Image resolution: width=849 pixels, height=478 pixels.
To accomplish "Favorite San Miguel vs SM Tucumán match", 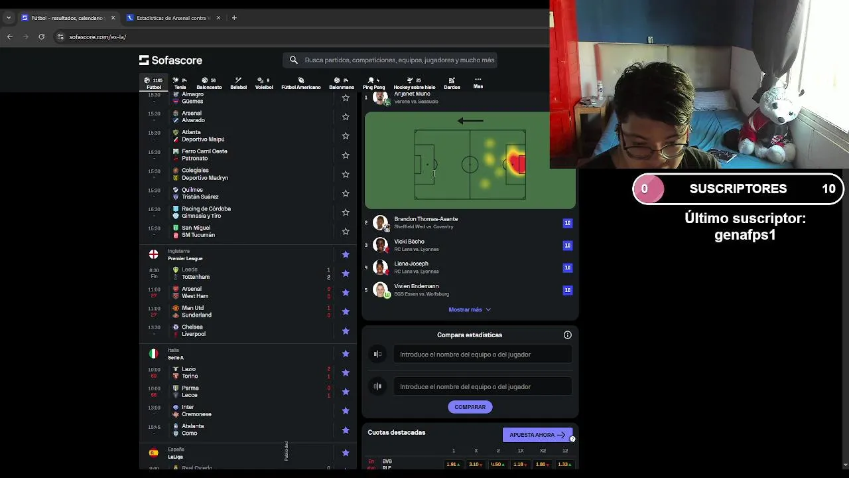I will [346, 232].
